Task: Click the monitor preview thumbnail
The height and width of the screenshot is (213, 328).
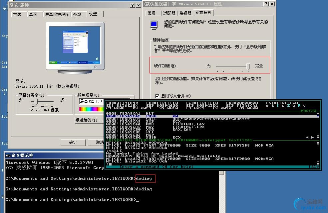Action: pyautogui.click(x=75, y=48)
